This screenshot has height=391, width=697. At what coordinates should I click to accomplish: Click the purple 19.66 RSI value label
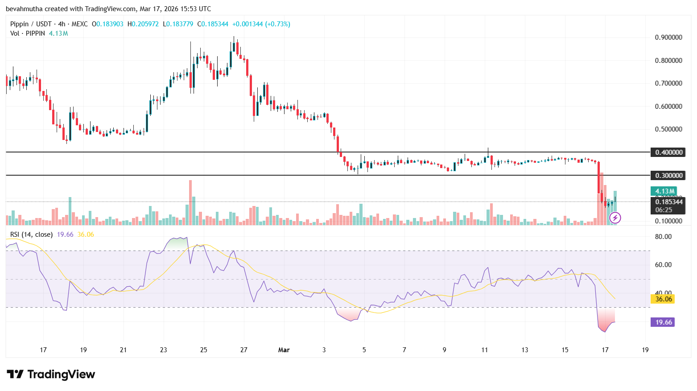point(663,321)
